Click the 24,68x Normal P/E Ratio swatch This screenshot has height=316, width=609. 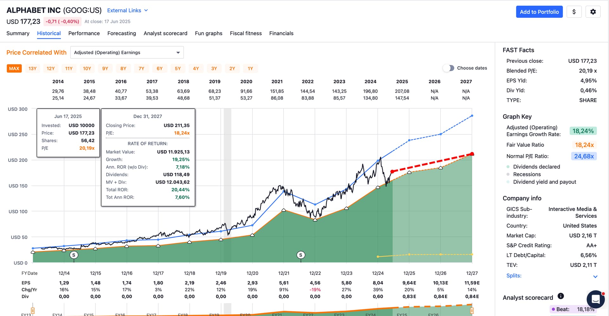tap(584, 156)
